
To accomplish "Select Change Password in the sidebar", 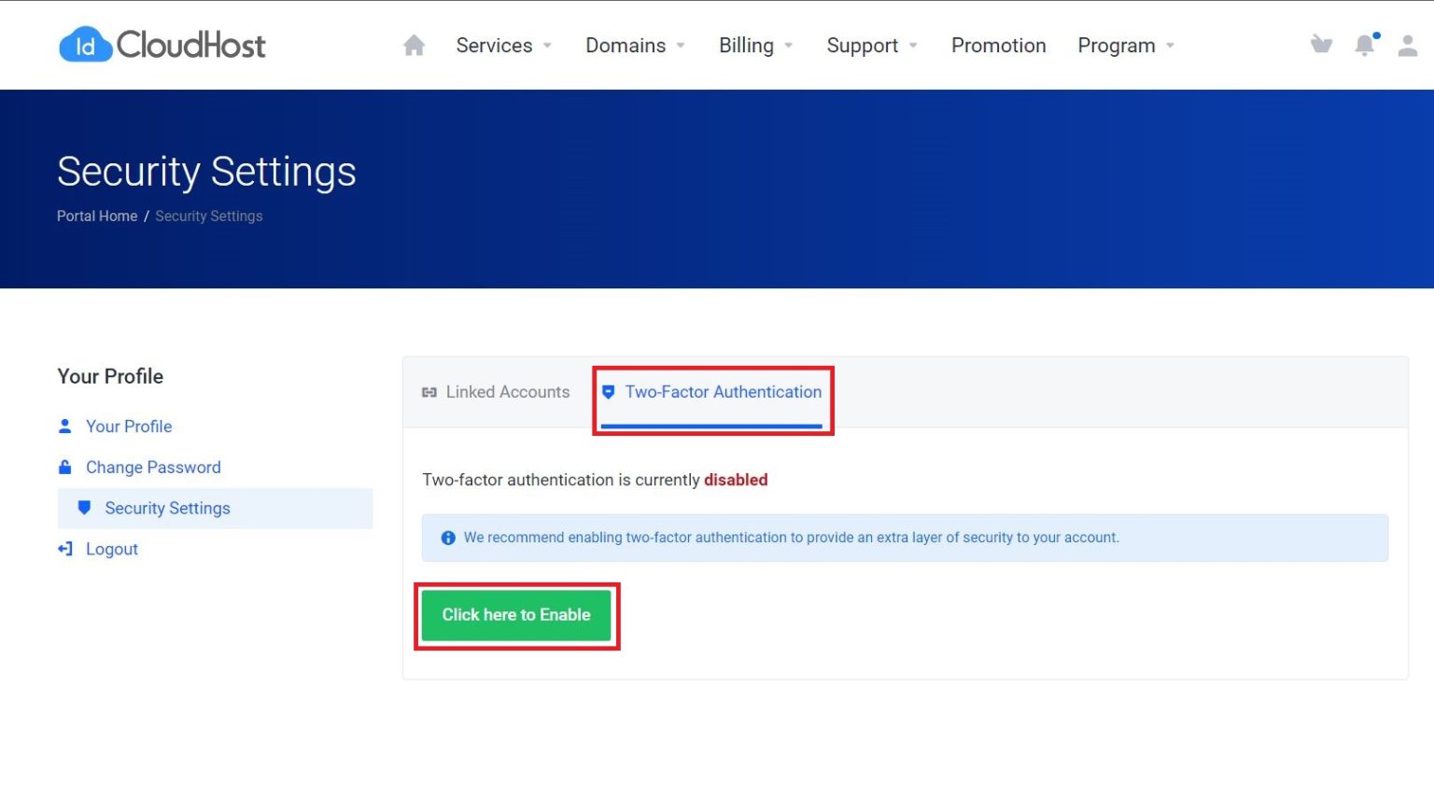I will click(x=153, y=467).
